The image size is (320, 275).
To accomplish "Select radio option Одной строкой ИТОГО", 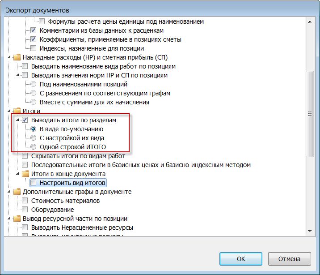I will (34, 147).
